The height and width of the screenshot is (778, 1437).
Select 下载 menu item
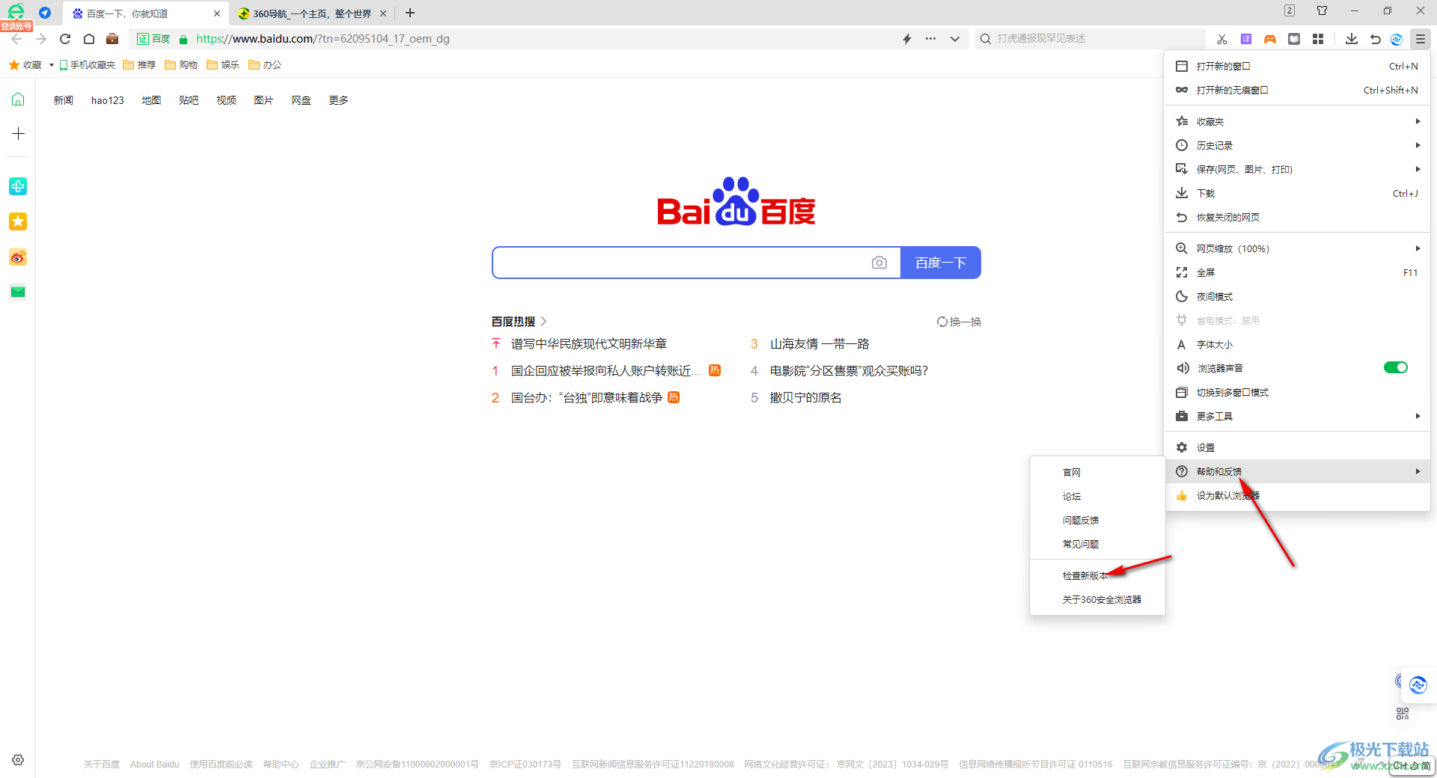click(1297, 193)
